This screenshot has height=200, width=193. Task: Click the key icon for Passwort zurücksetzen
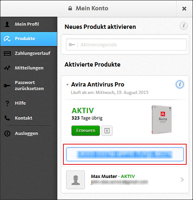coord(7,85)
